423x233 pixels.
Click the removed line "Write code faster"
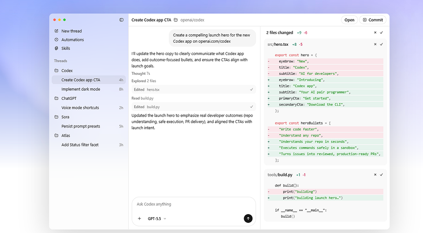click(325, 129)
